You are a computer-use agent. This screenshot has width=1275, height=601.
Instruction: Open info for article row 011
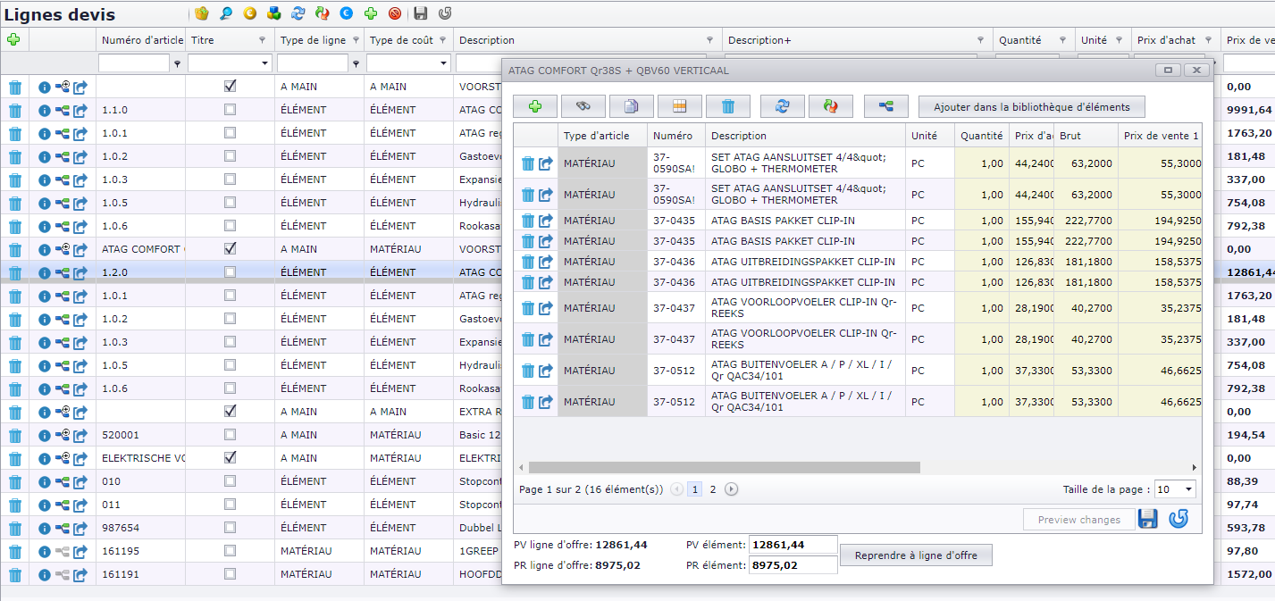click(44, 505)
